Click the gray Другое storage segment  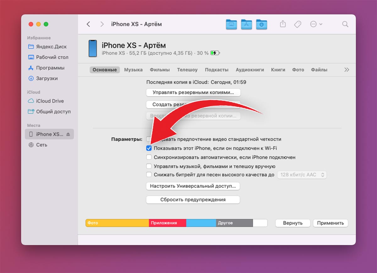click(234, 223)
